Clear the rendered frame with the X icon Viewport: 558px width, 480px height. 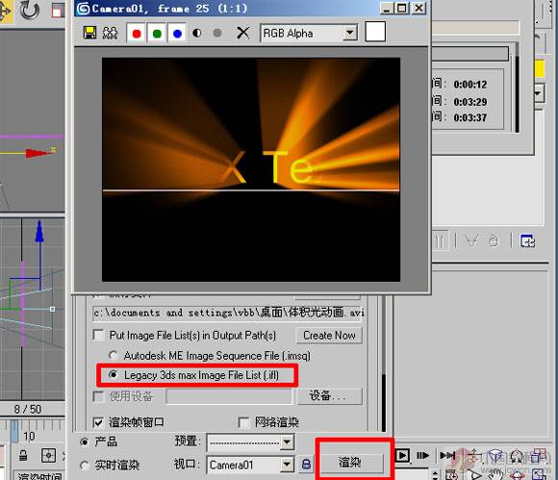coord(242,33)
